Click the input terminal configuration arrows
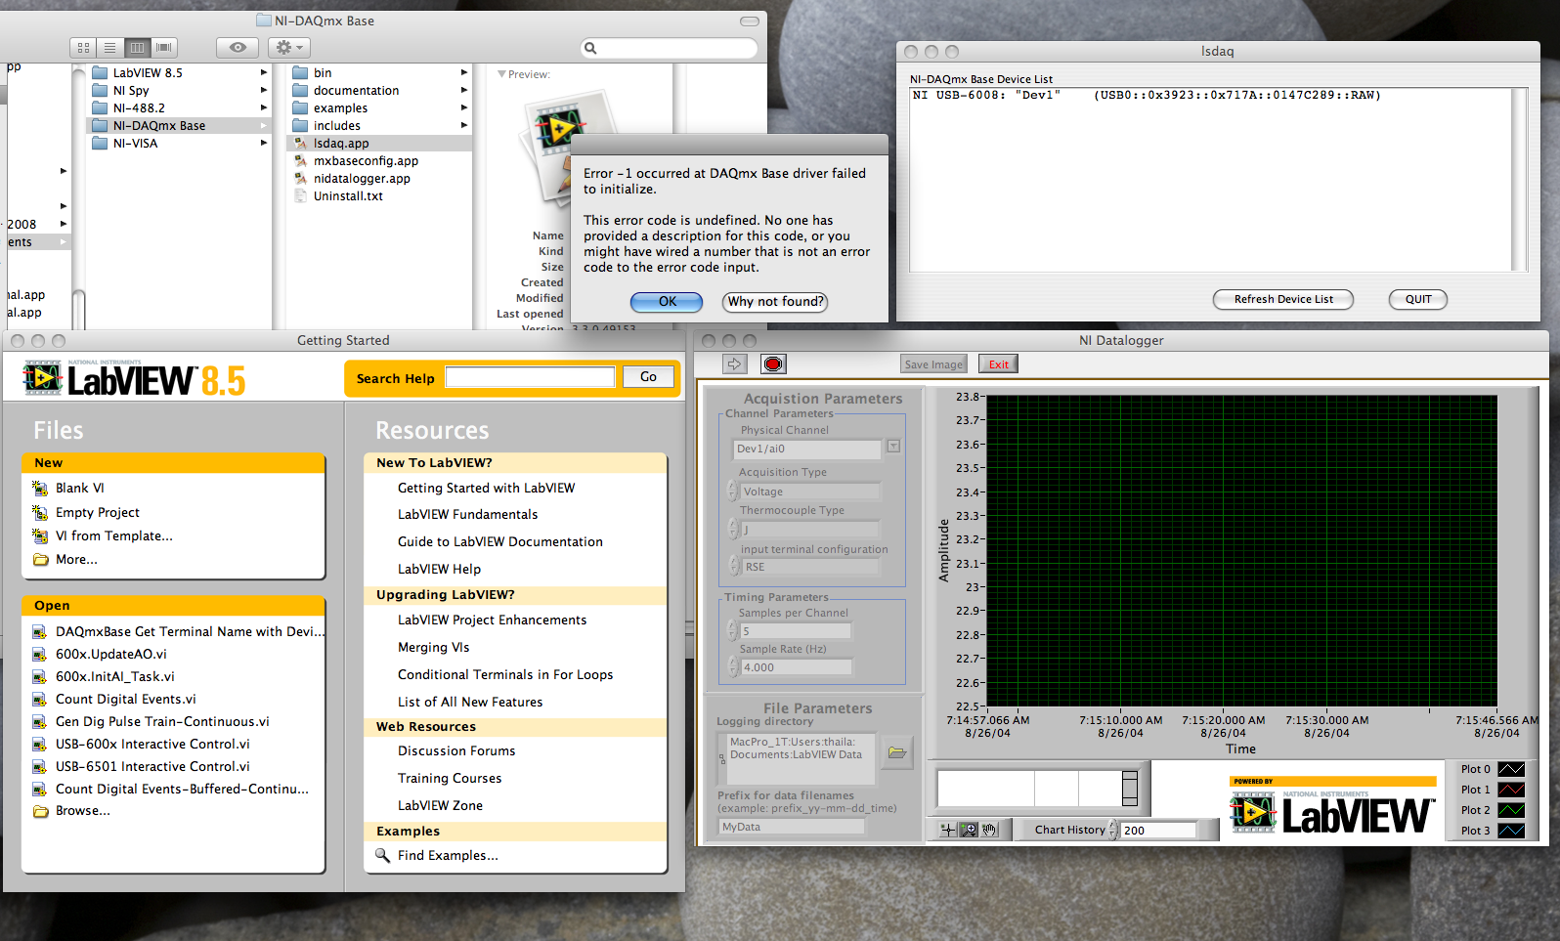Viewport: 1560px width, 941px height. click(733, 566)
